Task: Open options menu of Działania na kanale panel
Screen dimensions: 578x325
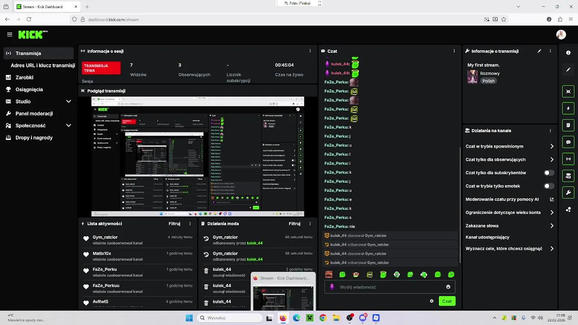Action: [x=550, y=130]
